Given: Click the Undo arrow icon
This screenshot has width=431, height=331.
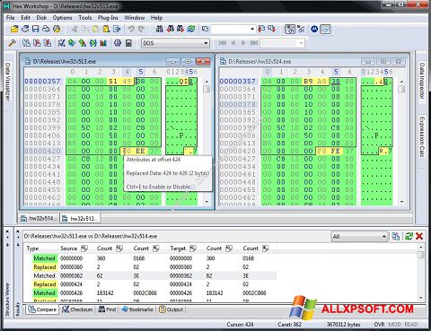Looking at the screenshot, I should 131,29.
